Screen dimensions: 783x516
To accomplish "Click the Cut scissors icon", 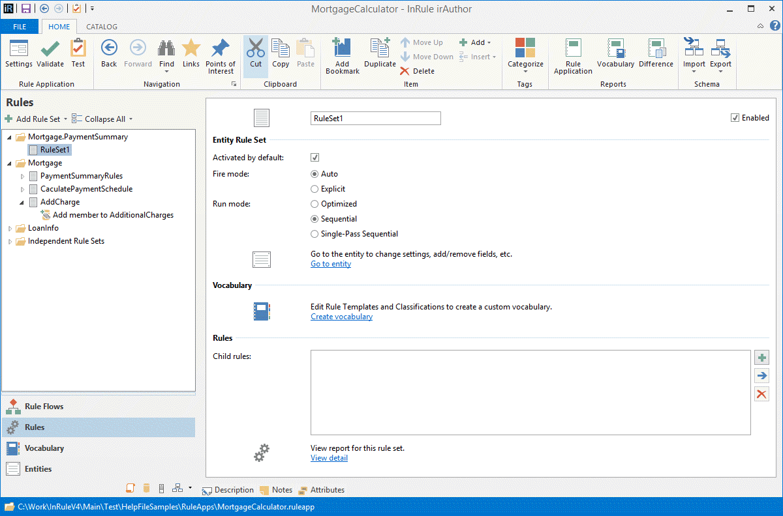I will (256, 49).
